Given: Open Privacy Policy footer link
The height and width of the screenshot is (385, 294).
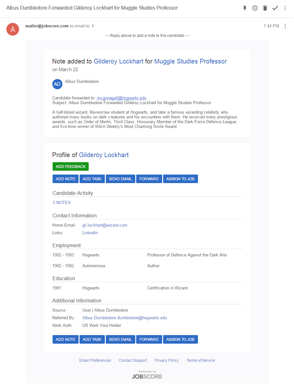Looking at the screenshot, I should pos(166,360).
